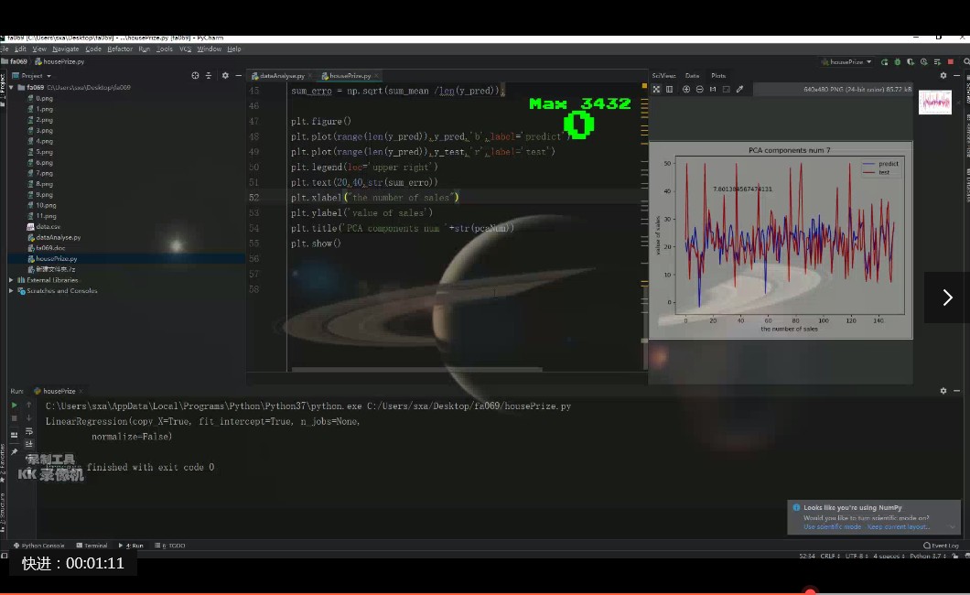Locate current file in Project tree

click(x=196, y=75)
